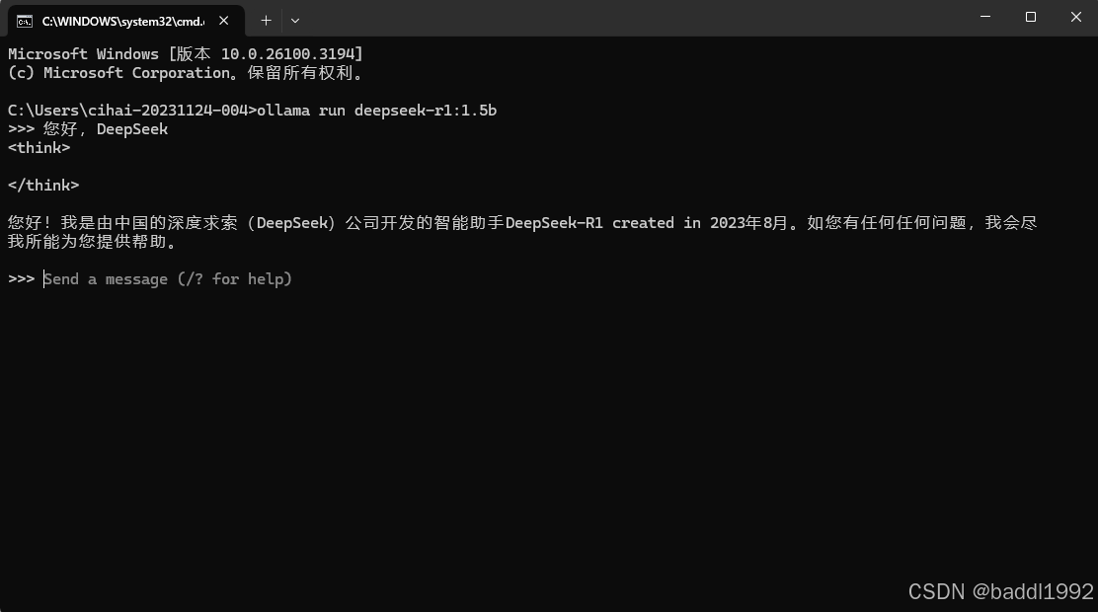Click the 您好，DeepSeek prompt message

(x=107, y=128)
